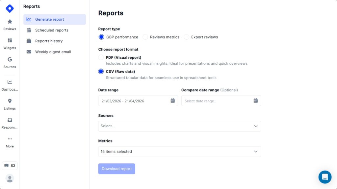Select the Listings pin icon
The image size is (337, 189).
tap(10, 101)
